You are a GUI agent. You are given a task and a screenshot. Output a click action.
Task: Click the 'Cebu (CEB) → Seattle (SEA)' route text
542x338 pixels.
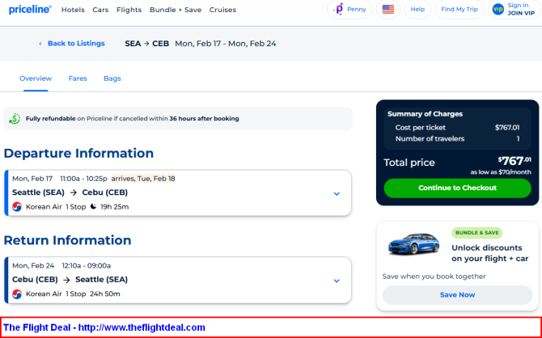point(70,279)
